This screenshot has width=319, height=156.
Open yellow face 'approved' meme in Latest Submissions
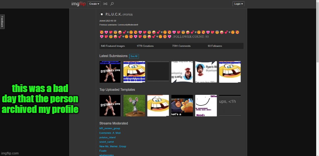click(230, 72)
